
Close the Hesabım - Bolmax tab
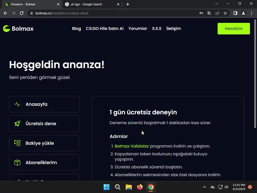coord(58,4)
